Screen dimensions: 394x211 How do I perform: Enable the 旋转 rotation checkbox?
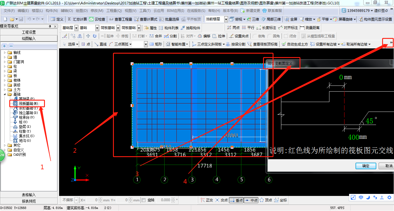pos(144,200)
